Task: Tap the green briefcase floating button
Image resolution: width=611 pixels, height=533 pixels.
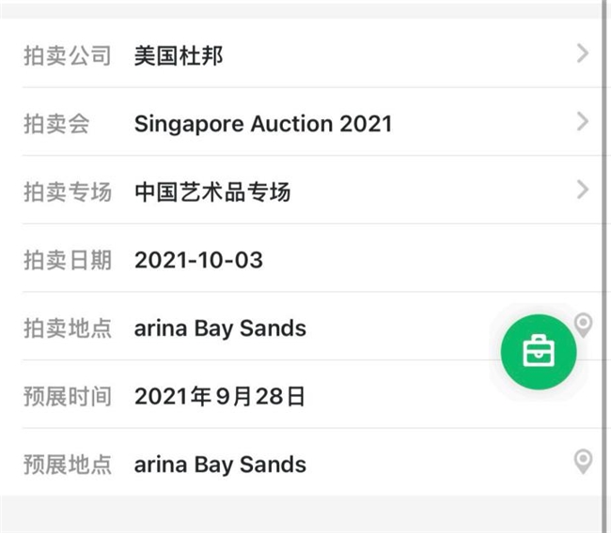Action: point(539,352)
